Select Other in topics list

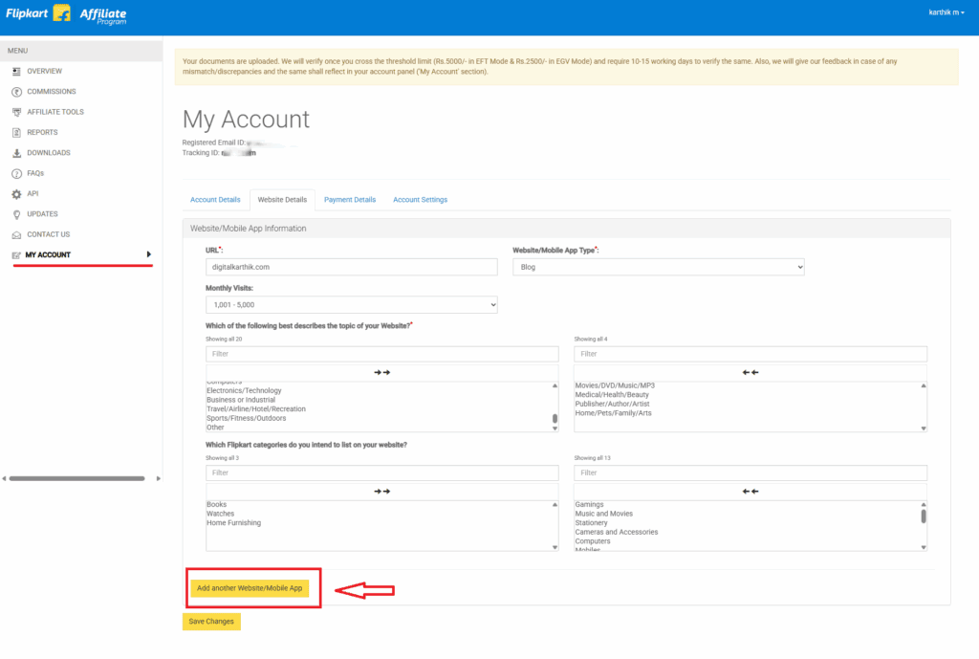215,428
